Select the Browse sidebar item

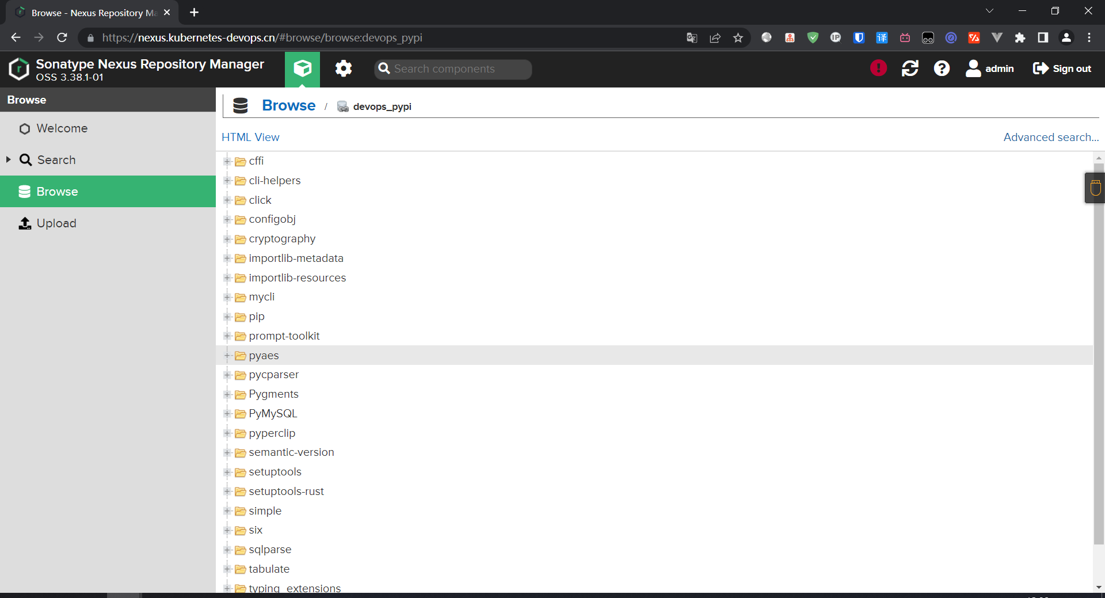(108, 192)
